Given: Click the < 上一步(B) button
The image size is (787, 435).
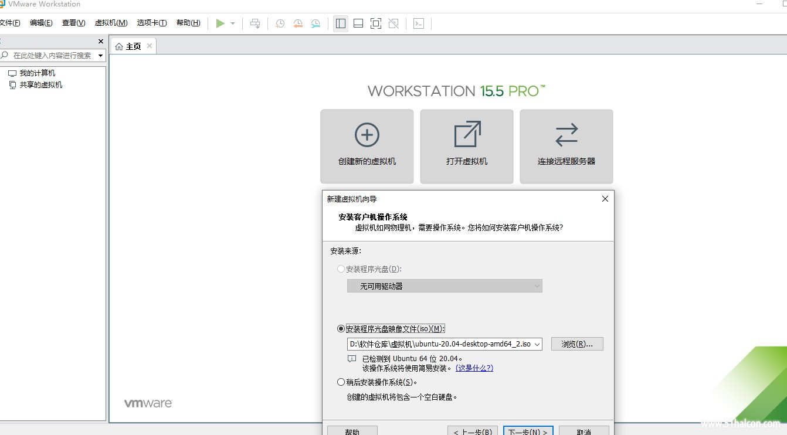Looking at the screenshot, I should [473, 431].
